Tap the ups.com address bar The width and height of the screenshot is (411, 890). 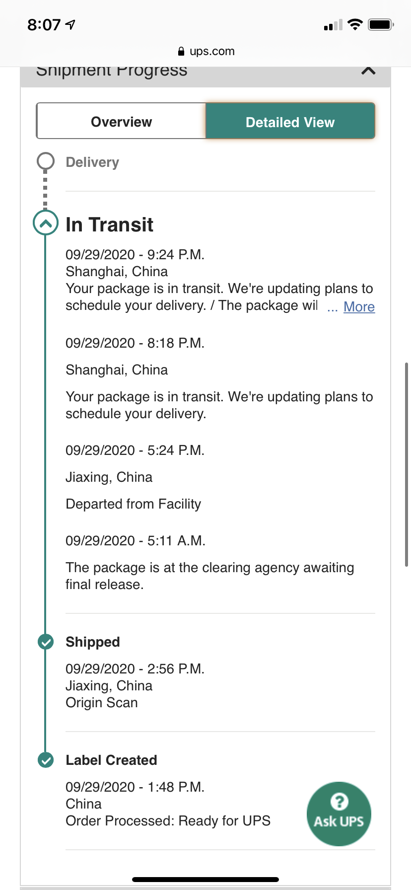tap(205, 51)
